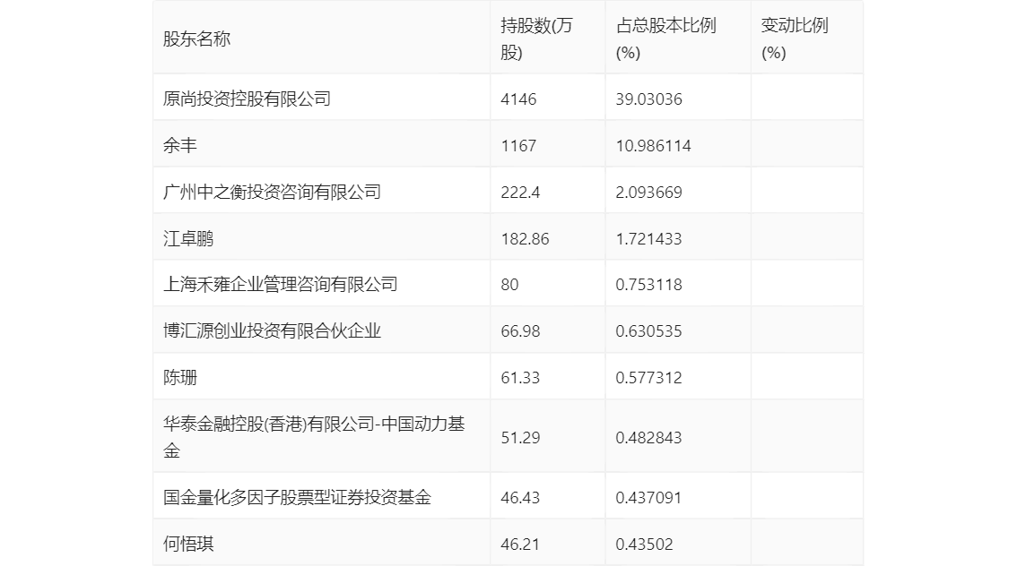This screenshot has width=1017, height=566.
Task: Click the holding value 46.43
Action: coord(520,497)
